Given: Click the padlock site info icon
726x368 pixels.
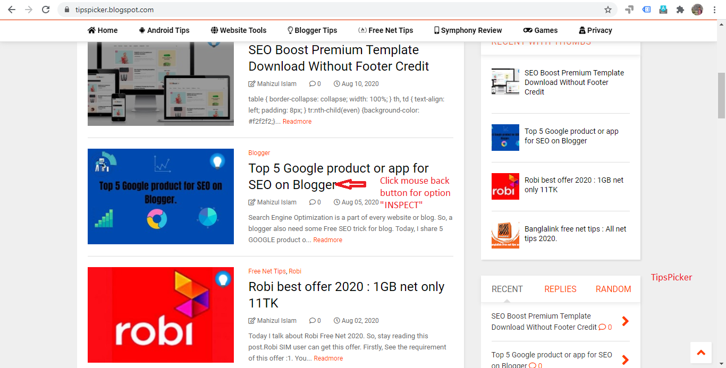Looking at the screenshot, I should tap(66, 10).
